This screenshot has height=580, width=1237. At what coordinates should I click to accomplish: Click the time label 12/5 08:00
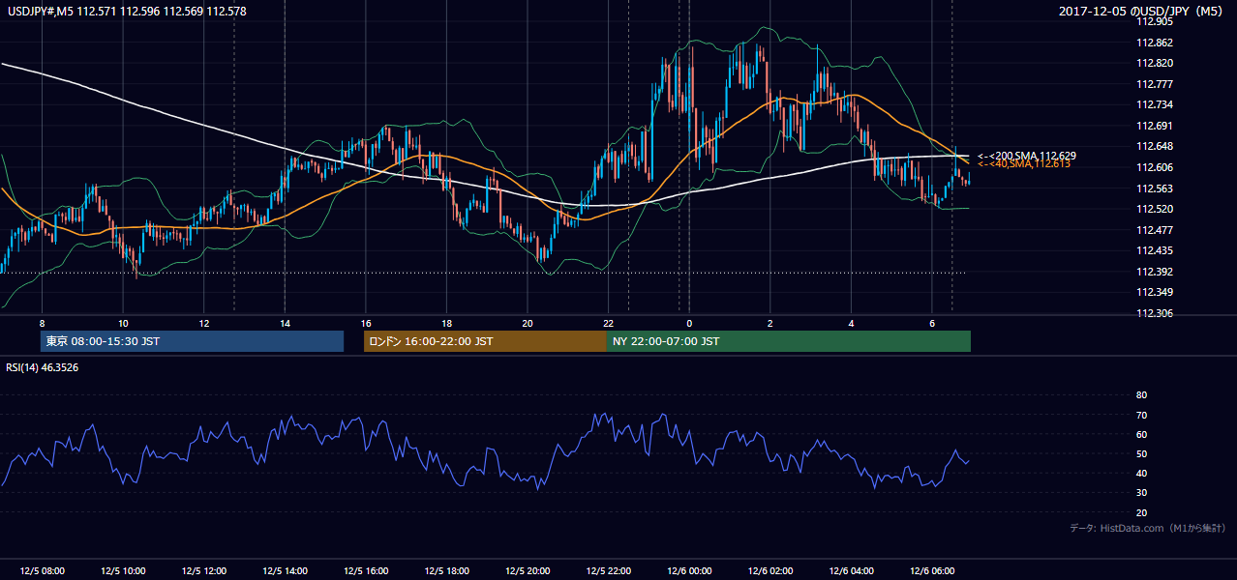(43, 571)
